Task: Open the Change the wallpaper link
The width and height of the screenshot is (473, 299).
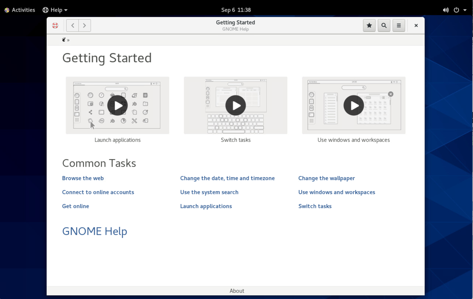Action: pyautogui.click(x=327, y=178)
